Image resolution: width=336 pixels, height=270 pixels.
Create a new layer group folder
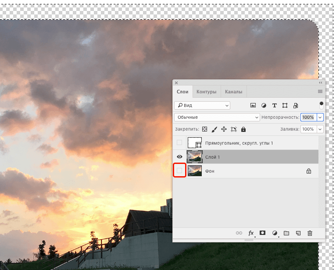point(286,233)
